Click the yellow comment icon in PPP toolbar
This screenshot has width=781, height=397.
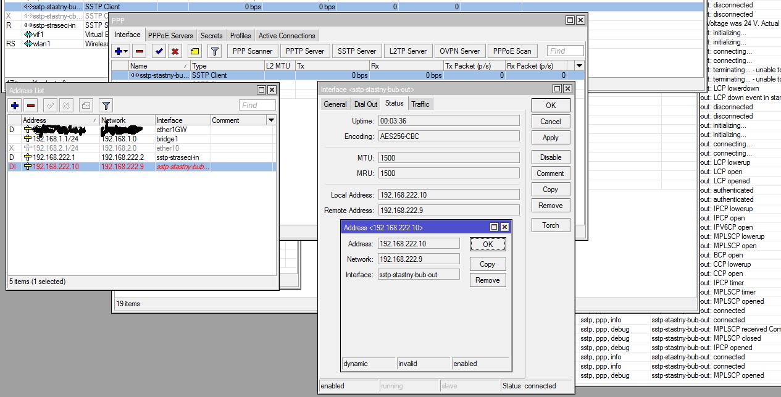pyautogui.click(x=194, y=51)
